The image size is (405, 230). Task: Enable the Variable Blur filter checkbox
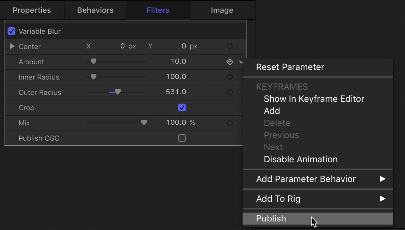pos(11,31)
